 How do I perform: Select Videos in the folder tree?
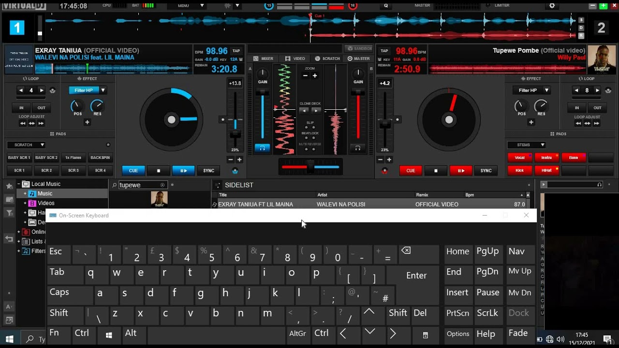click(46, 203)
